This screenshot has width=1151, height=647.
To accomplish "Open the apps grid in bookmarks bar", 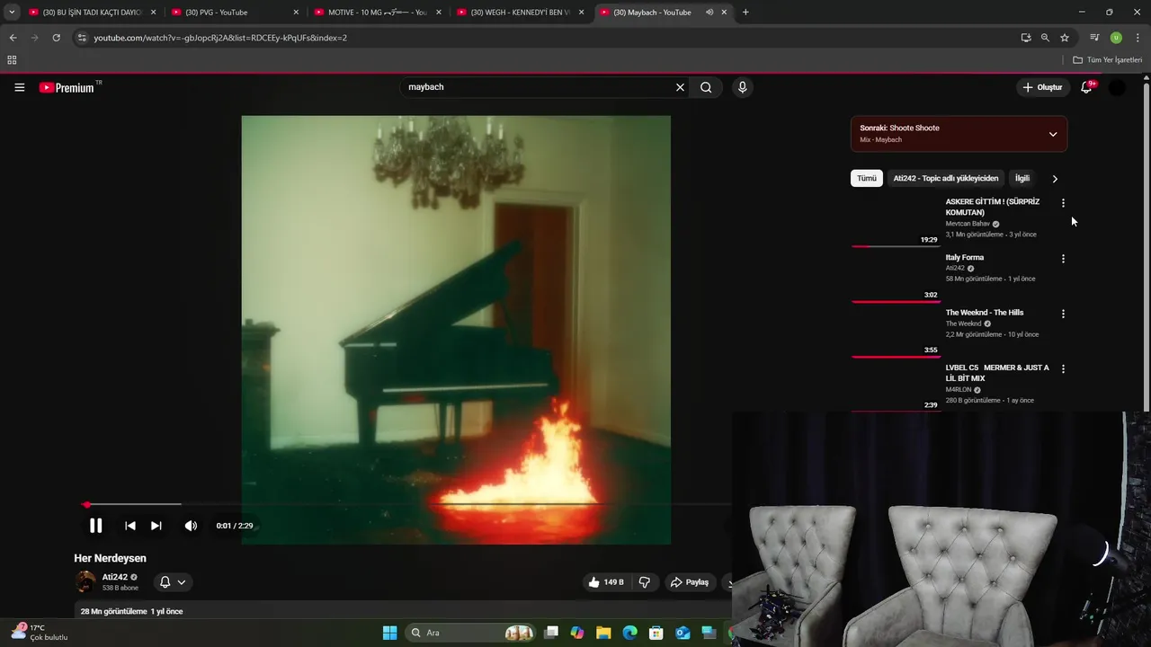I will 12,60.
